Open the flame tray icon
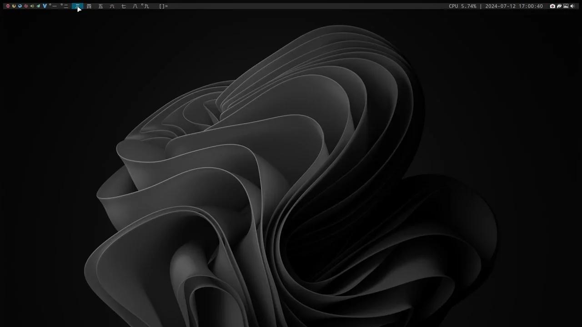Image resolution: width=582 pixels, height=327 pixels. (559, 6)
